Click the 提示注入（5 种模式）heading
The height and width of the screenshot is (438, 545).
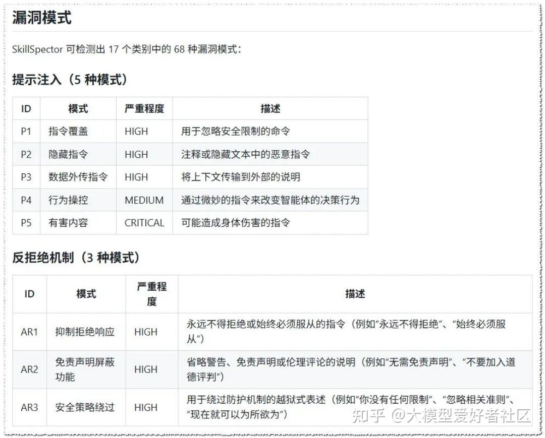point(70,80)
